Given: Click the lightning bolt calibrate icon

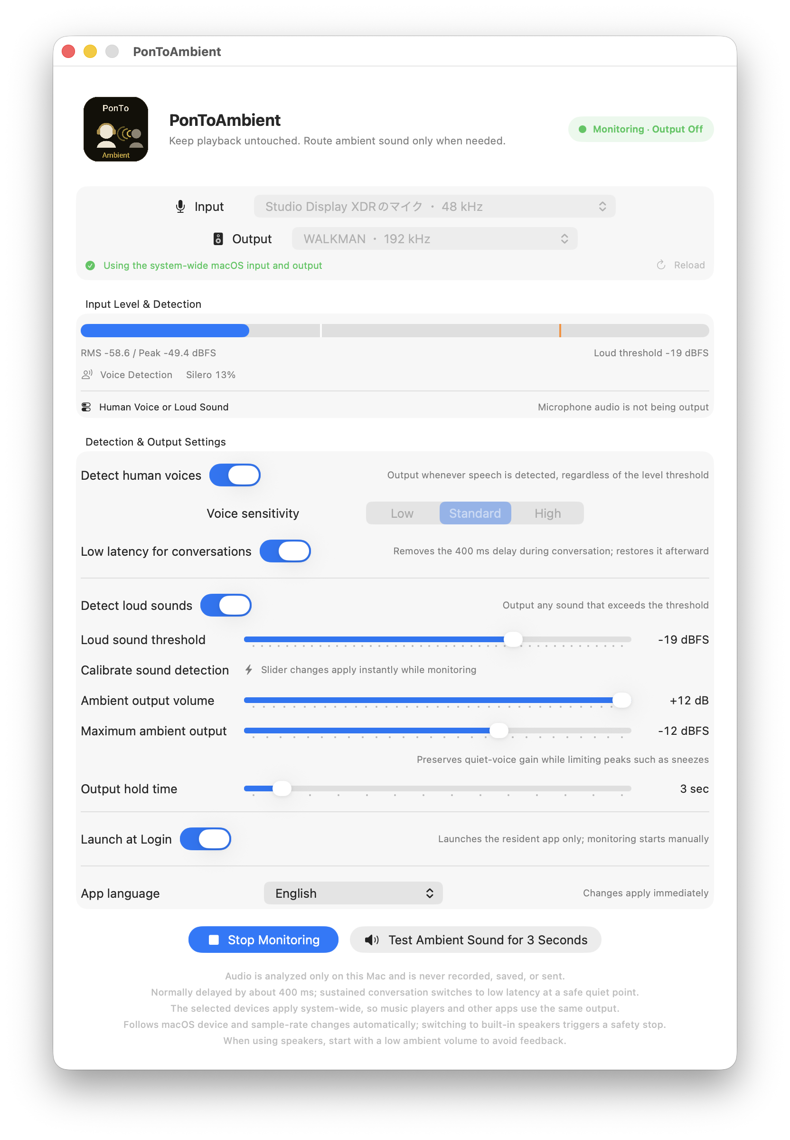Looking at the screenshot, I should [249, 670].
